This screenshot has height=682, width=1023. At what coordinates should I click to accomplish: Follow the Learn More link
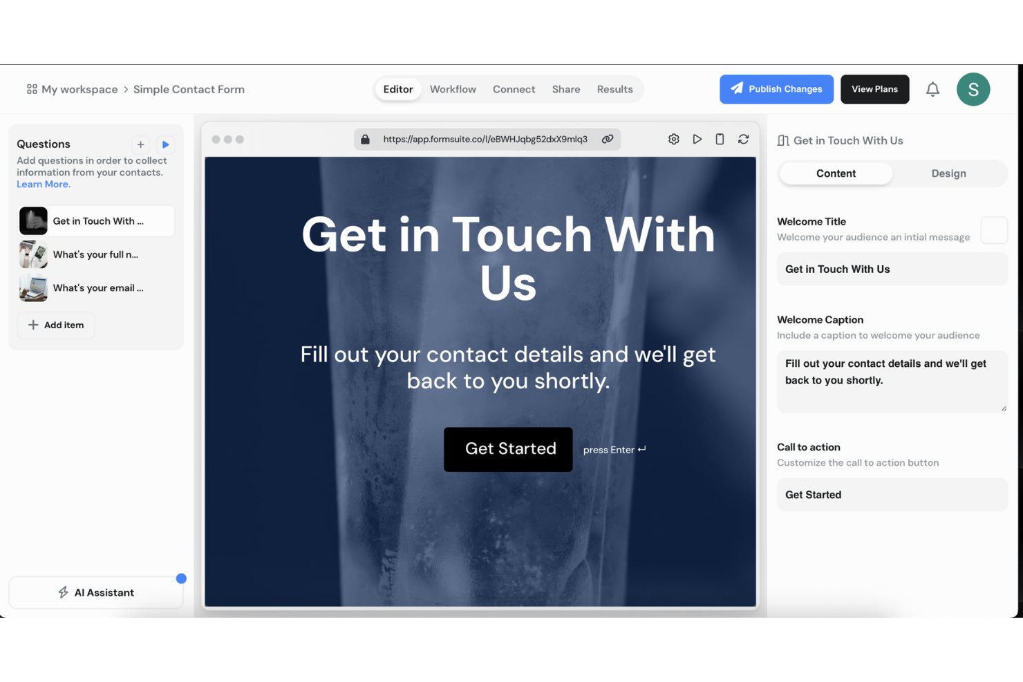tap(44, 184)
